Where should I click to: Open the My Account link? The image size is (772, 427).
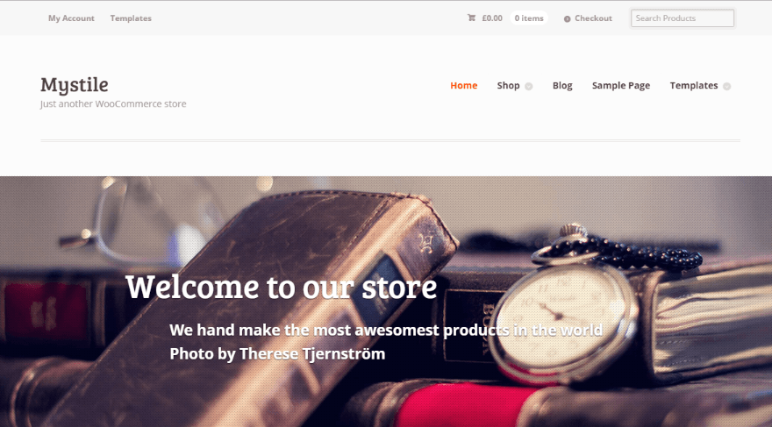pos(71,18)
